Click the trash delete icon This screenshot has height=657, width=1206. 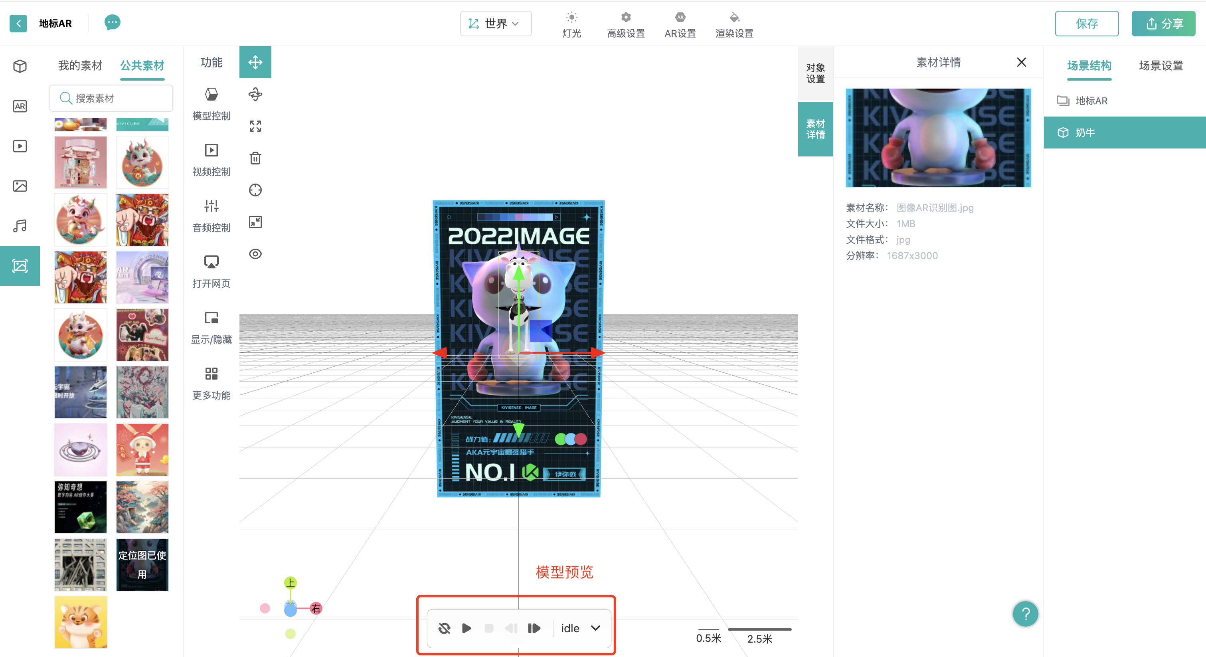pos(255,158)
